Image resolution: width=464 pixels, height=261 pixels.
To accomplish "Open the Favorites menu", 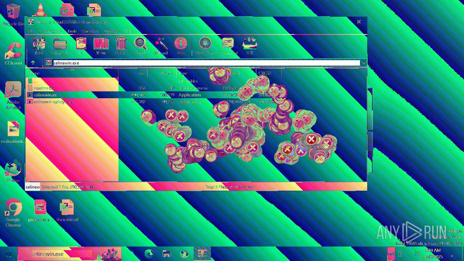I will tap(90, 31).
